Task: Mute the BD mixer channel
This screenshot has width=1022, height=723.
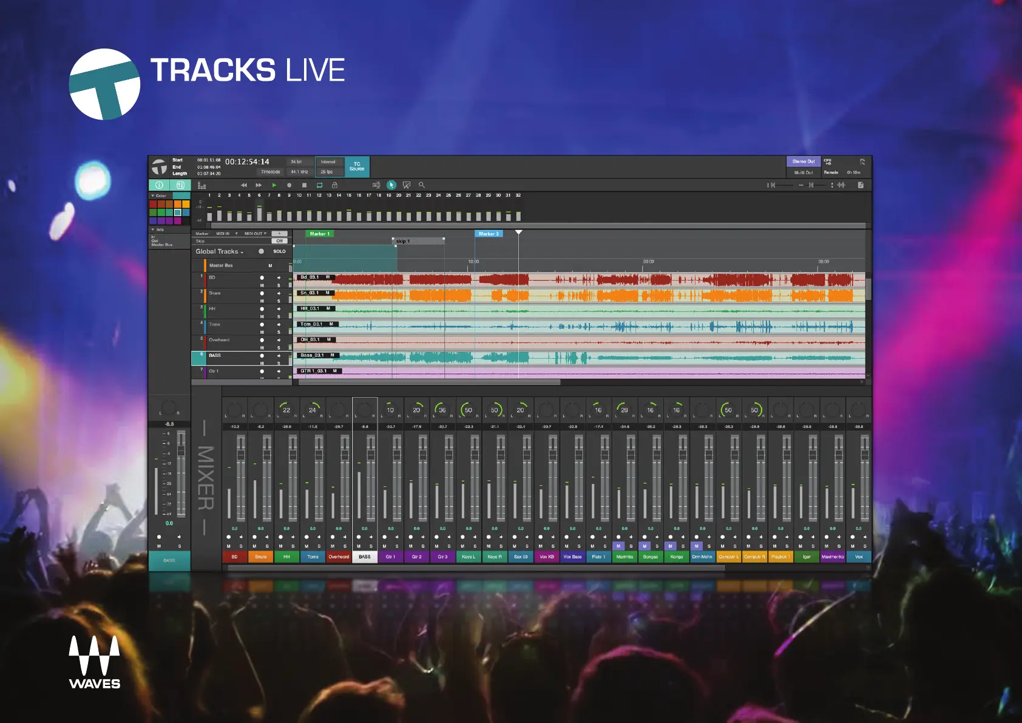Action: coord(229,546)
